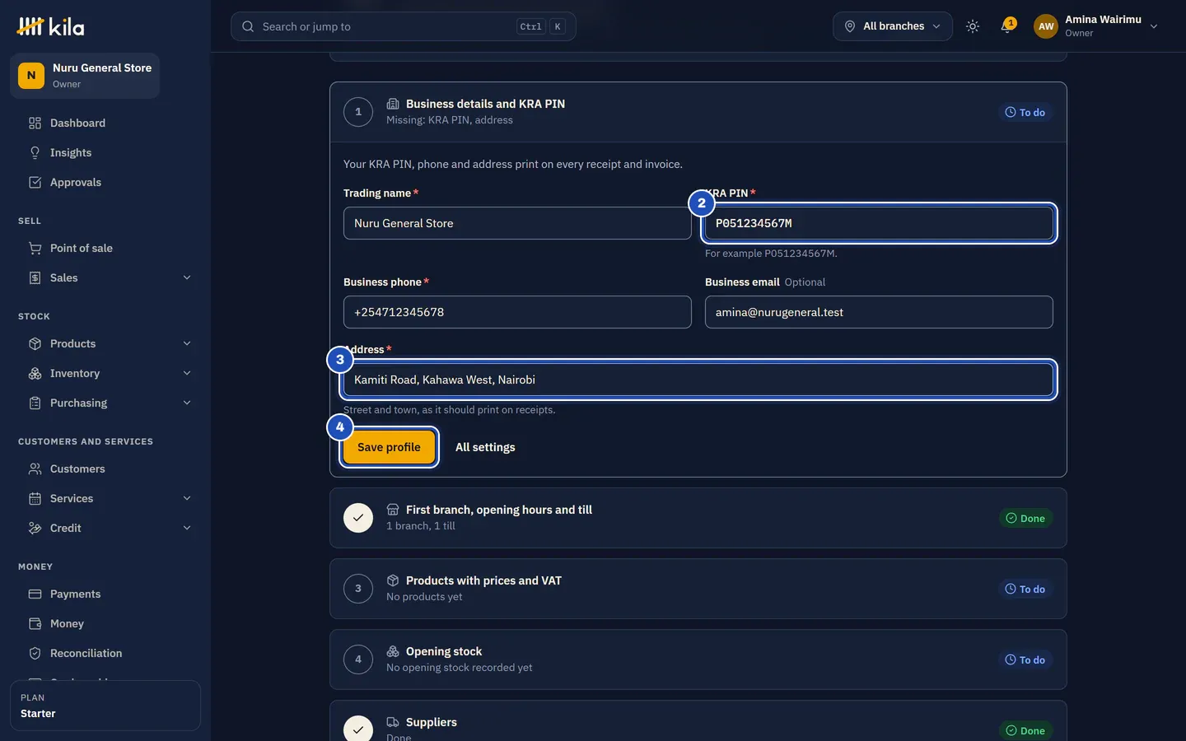Click the Starter plan card
1186x741 pixels.
(105, 706)
